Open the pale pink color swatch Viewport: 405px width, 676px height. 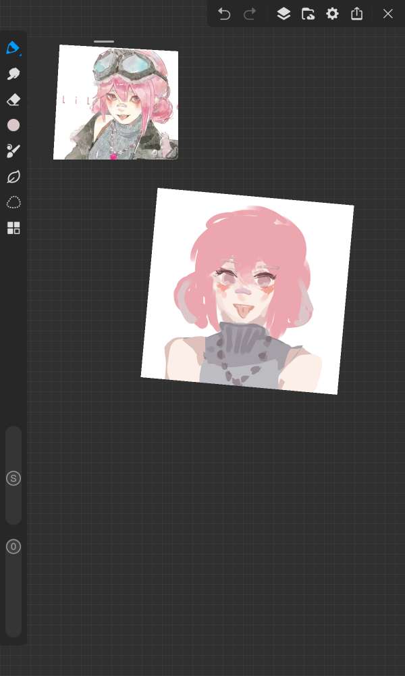point(13,125)
